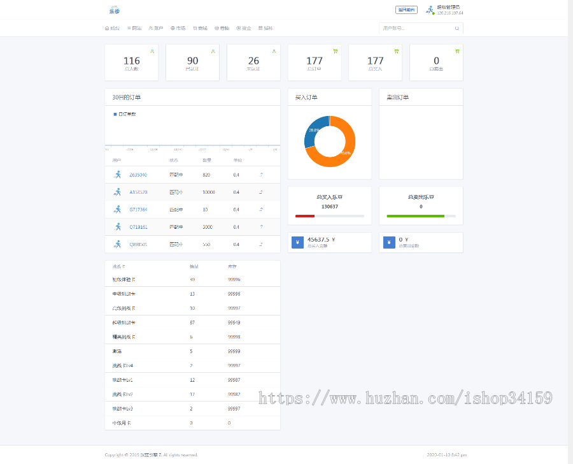
Task: Click the cart icon on 总买入 177 card
Action: click(397, 51)
